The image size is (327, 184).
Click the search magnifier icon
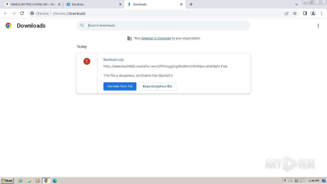[82, 25]
